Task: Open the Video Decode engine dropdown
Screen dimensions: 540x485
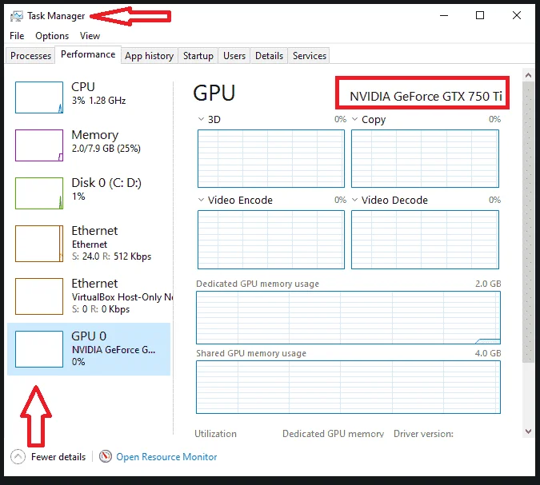Action: (354, 200)
